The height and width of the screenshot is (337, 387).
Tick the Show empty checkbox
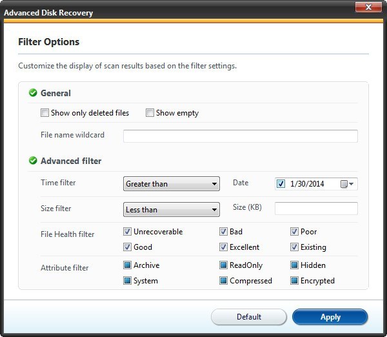pos(150,113)
